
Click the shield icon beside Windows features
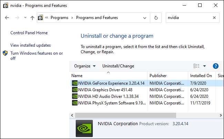tap(5, 53)
